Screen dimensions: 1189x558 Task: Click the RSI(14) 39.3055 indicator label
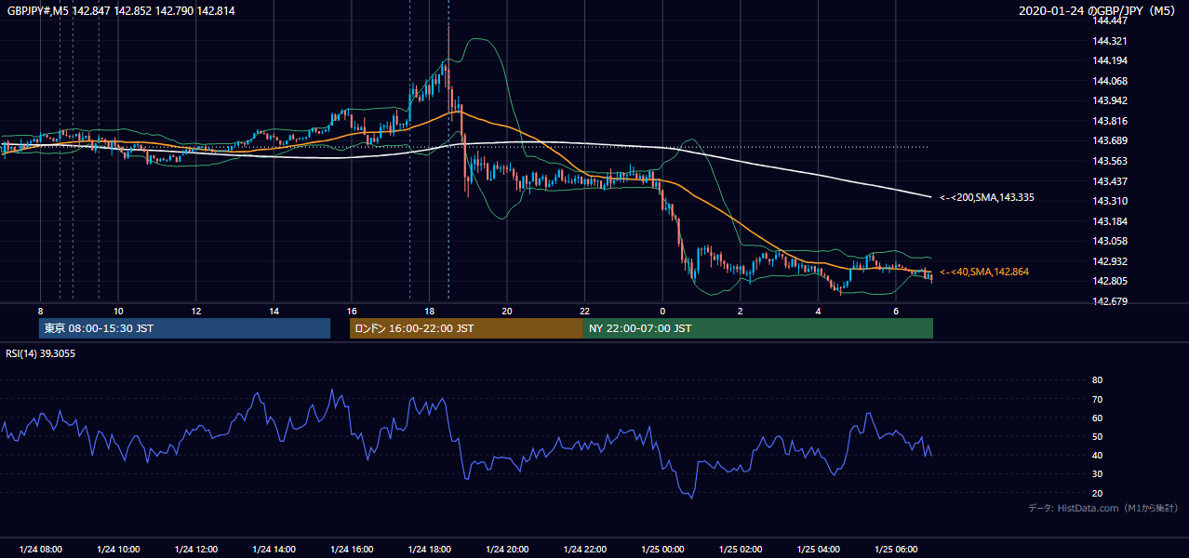tap(41, 353)
